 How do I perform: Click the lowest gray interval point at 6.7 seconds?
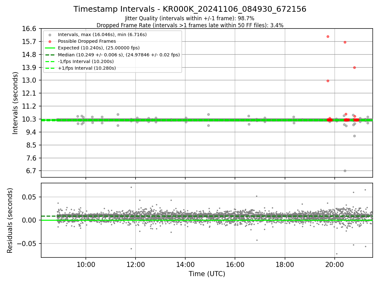coord(345,171)
